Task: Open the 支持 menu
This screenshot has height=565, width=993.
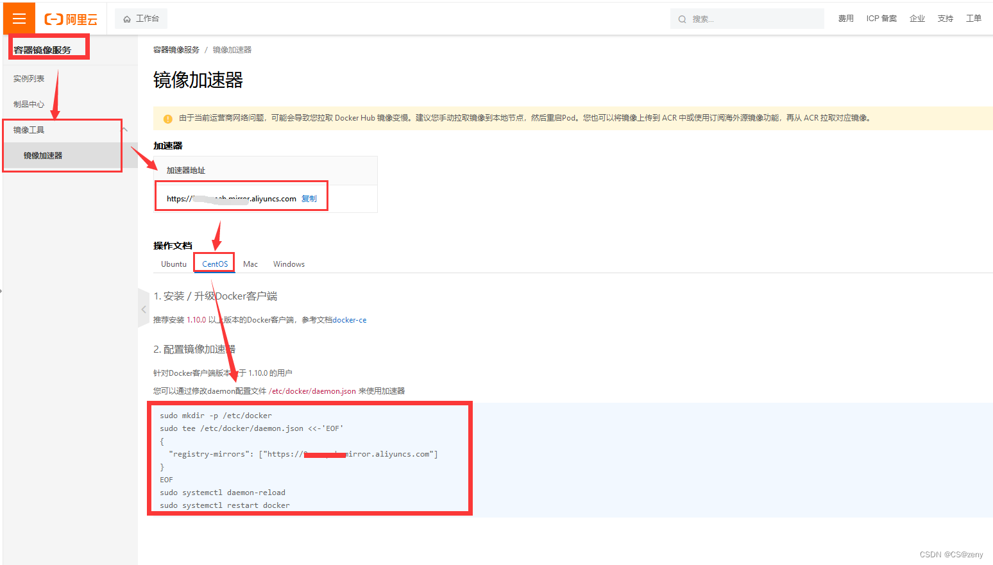Action: coord(945,19)
